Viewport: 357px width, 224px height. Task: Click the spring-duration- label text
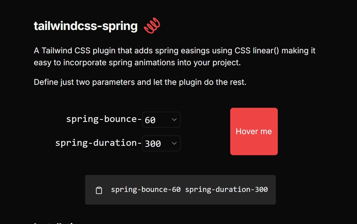pos(98,143)
